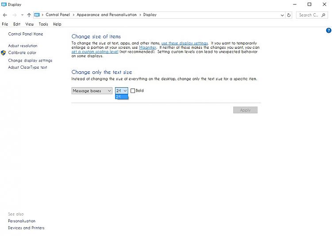Click the forward navigation arrow

pyautogui.click(x=15, y=15)
